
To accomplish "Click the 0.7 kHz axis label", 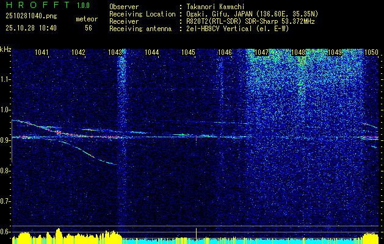I will click(x=5, y=201).
